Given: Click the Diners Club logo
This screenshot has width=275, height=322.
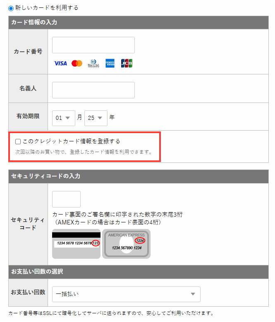Looking at the screenshot, I should [x=93, y=63].
